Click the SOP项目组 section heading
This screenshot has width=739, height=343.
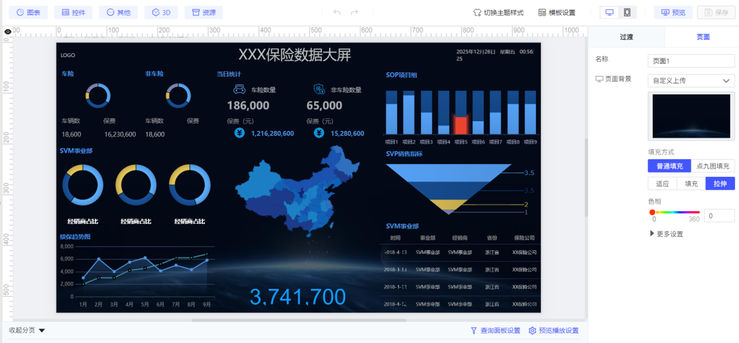click(x=401, y=75)
